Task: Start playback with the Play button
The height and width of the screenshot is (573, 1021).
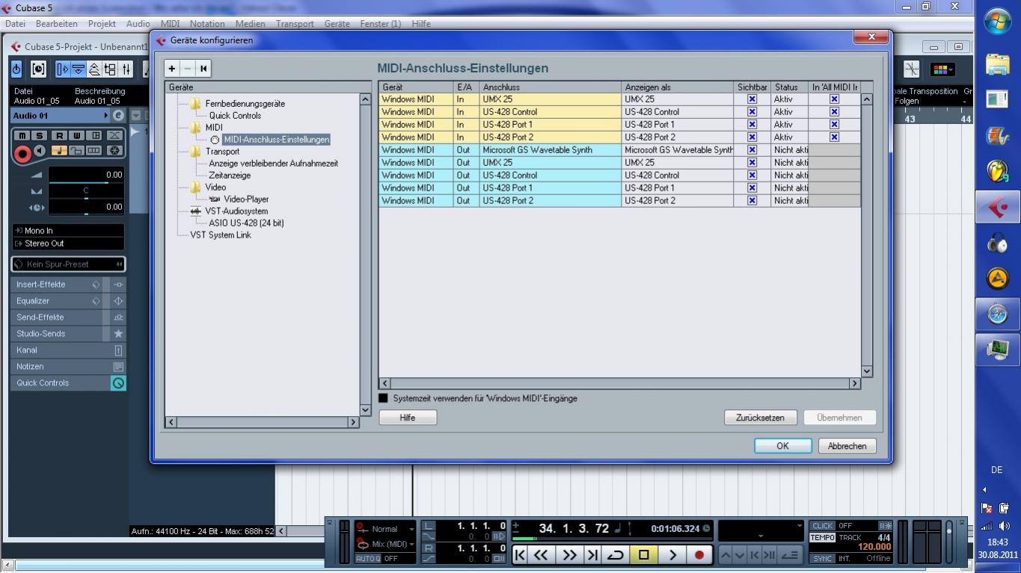Action: pos(672,554)
